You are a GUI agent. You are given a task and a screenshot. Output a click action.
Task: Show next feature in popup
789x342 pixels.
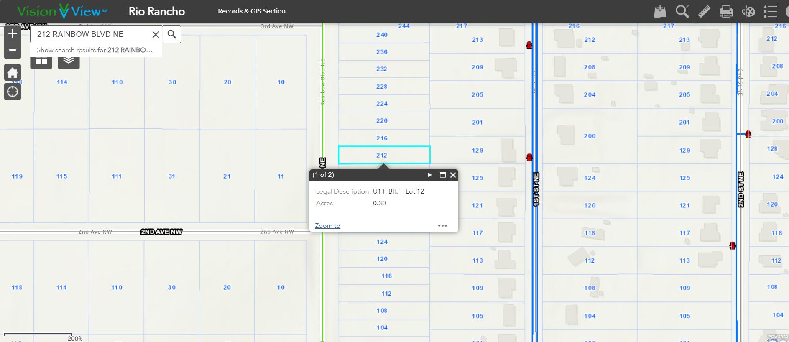429,175
